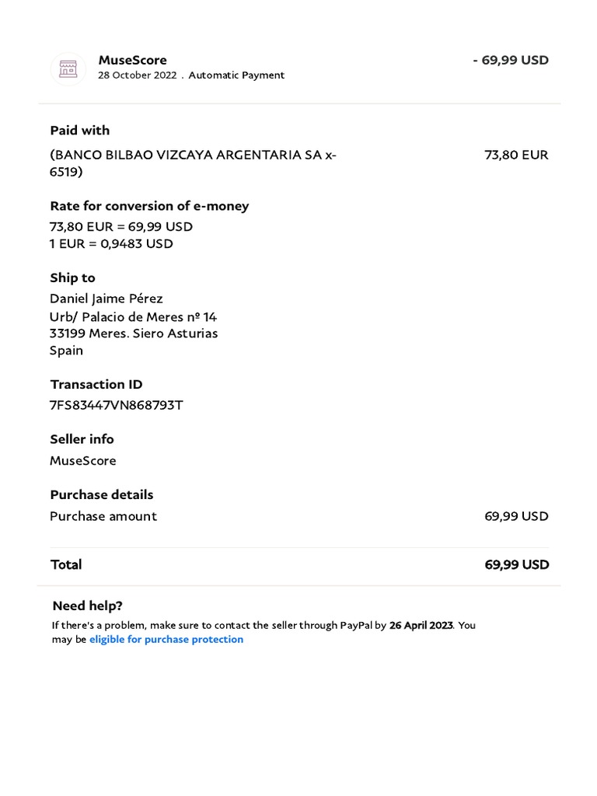Click the 26 April 2023 deadline date
This screenshot has width=597, height=796.
pos(421,625)
